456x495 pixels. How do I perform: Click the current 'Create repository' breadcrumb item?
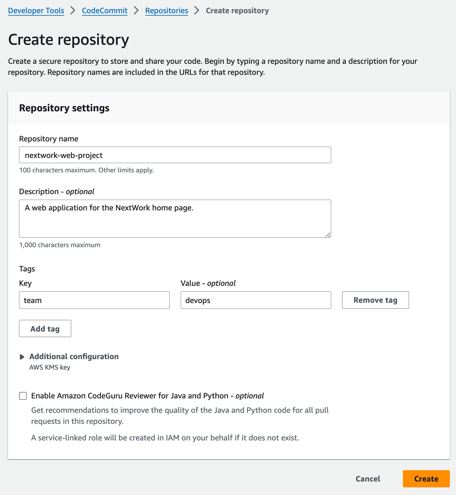click(237, 11)
